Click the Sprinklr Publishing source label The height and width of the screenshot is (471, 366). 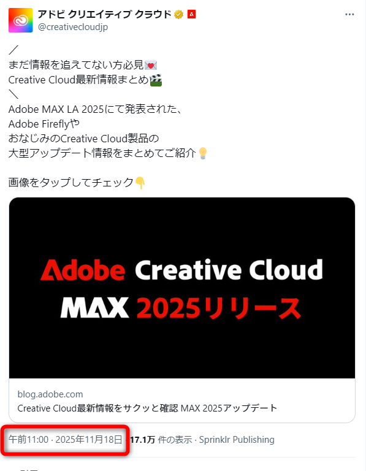(237, 440)
